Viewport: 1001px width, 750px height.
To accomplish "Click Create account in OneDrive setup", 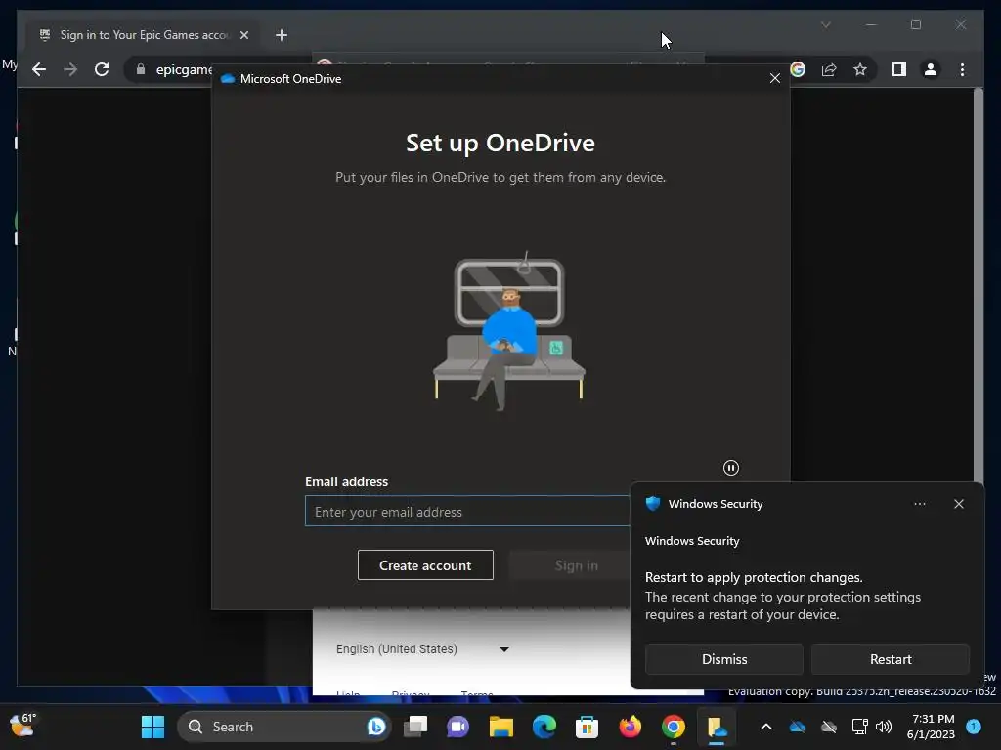I will [x=425, y=565].
